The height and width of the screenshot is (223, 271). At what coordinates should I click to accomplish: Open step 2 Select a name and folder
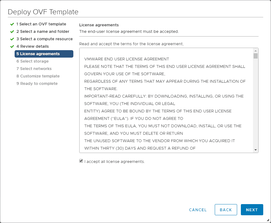[43, 32]
